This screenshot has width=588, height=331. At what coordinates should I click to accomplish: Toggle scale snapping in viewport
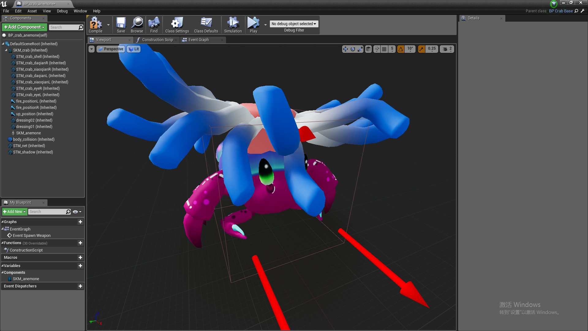[x=421, y=49]
